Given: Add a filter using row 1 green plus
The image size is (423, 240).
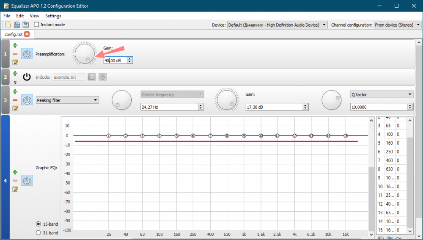Looking at the screenshot, I should [x=15, y=45].
